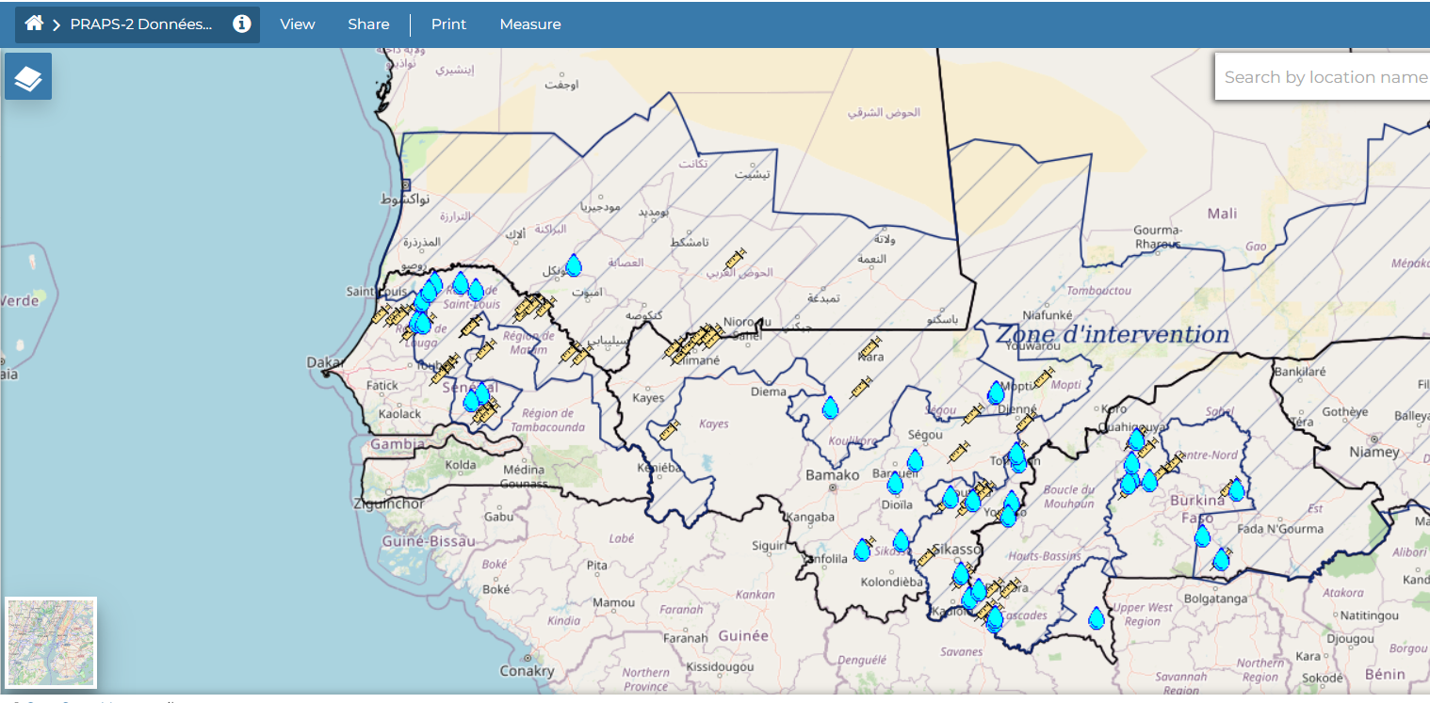Click the water drop west of Mopti
This screenshot has width=1430, height=703.
pos(996,393)
